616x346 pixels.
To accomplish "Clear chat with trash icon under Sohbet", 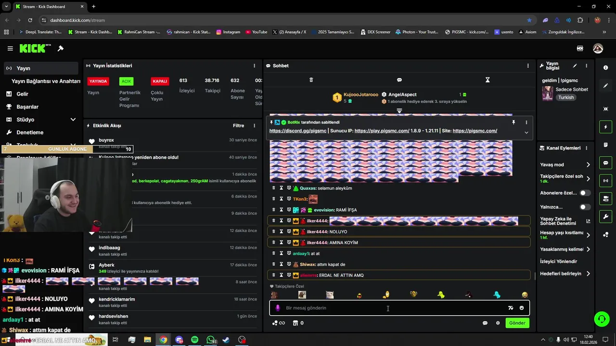I will (311, 80).
